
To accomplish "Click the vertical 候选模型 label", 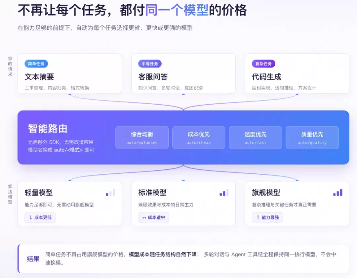I will coord(10,194).
